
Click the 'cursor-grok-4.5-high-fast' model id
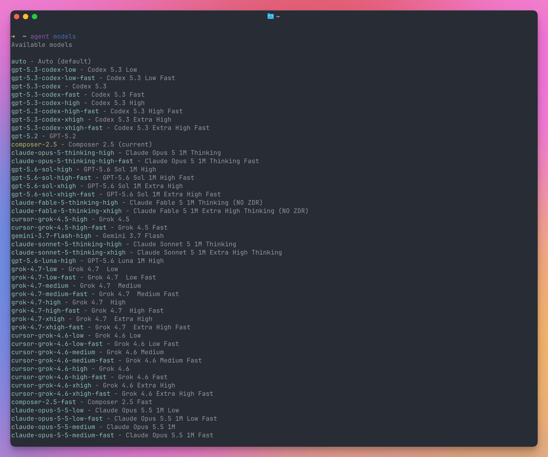pos(59,228)
